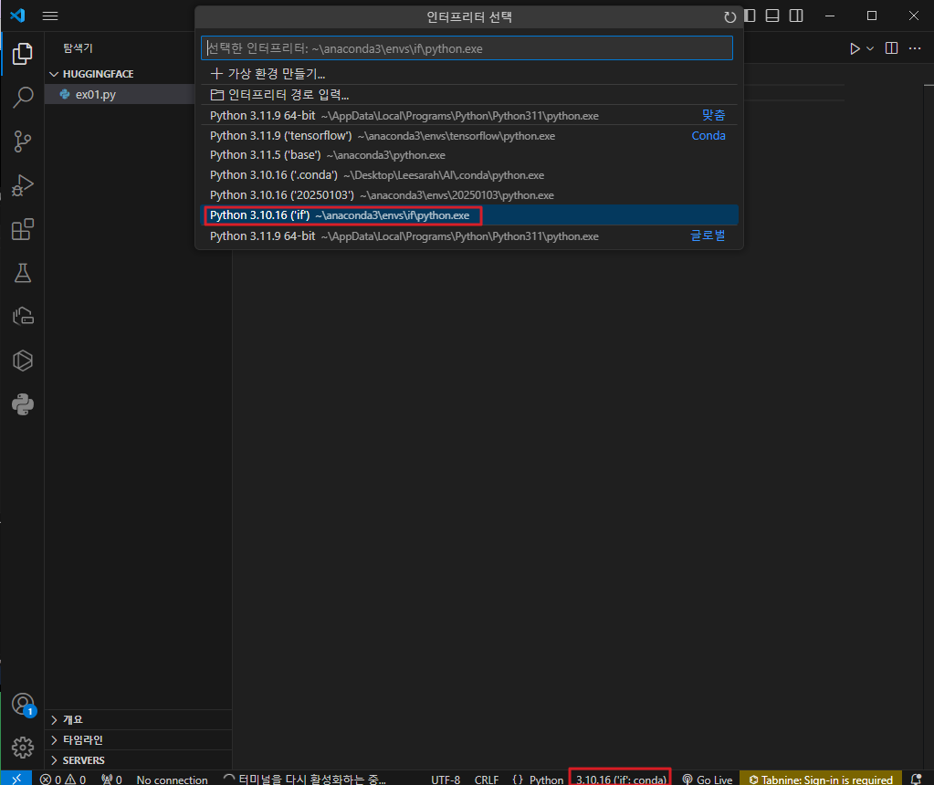Open the editor More Actions ellipsis
This screenshot has height=785, width=934.
(x=915, y=48)
